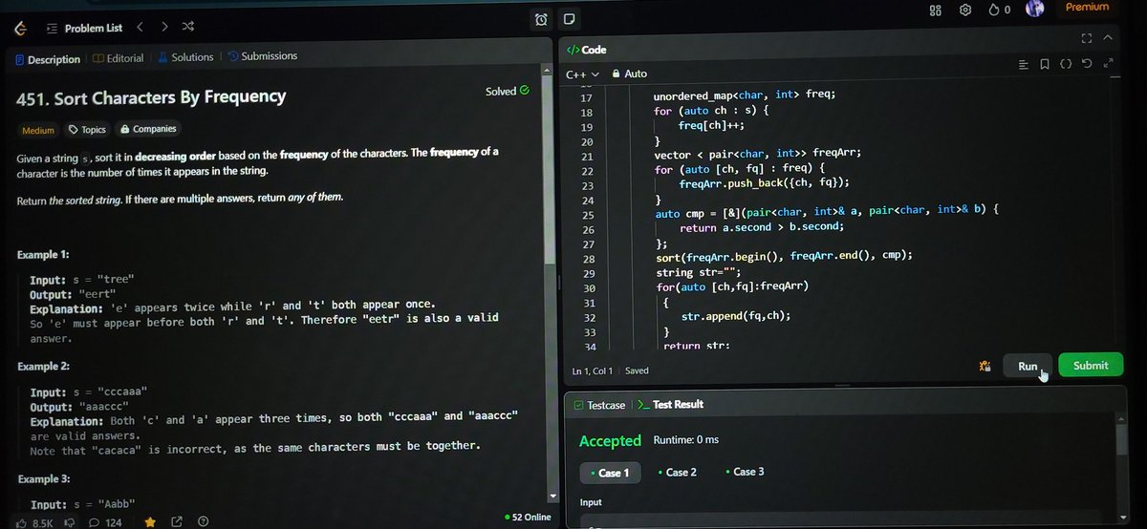This screenshot has width=1147, height=529.
Task: Pick a random problem with shuffle icon
Action: pos(189,28)
